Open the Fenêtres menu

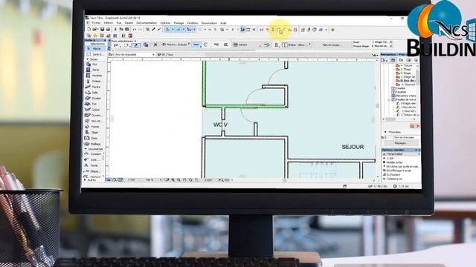(x=193, y=23)
